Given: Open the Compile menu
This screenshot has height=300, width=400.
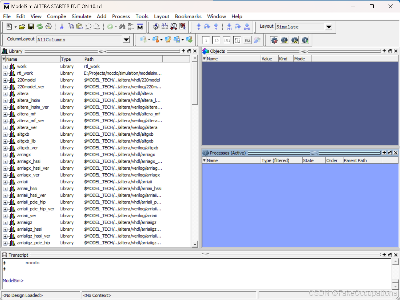Looking at the screenshot, I should click(56, 16).
